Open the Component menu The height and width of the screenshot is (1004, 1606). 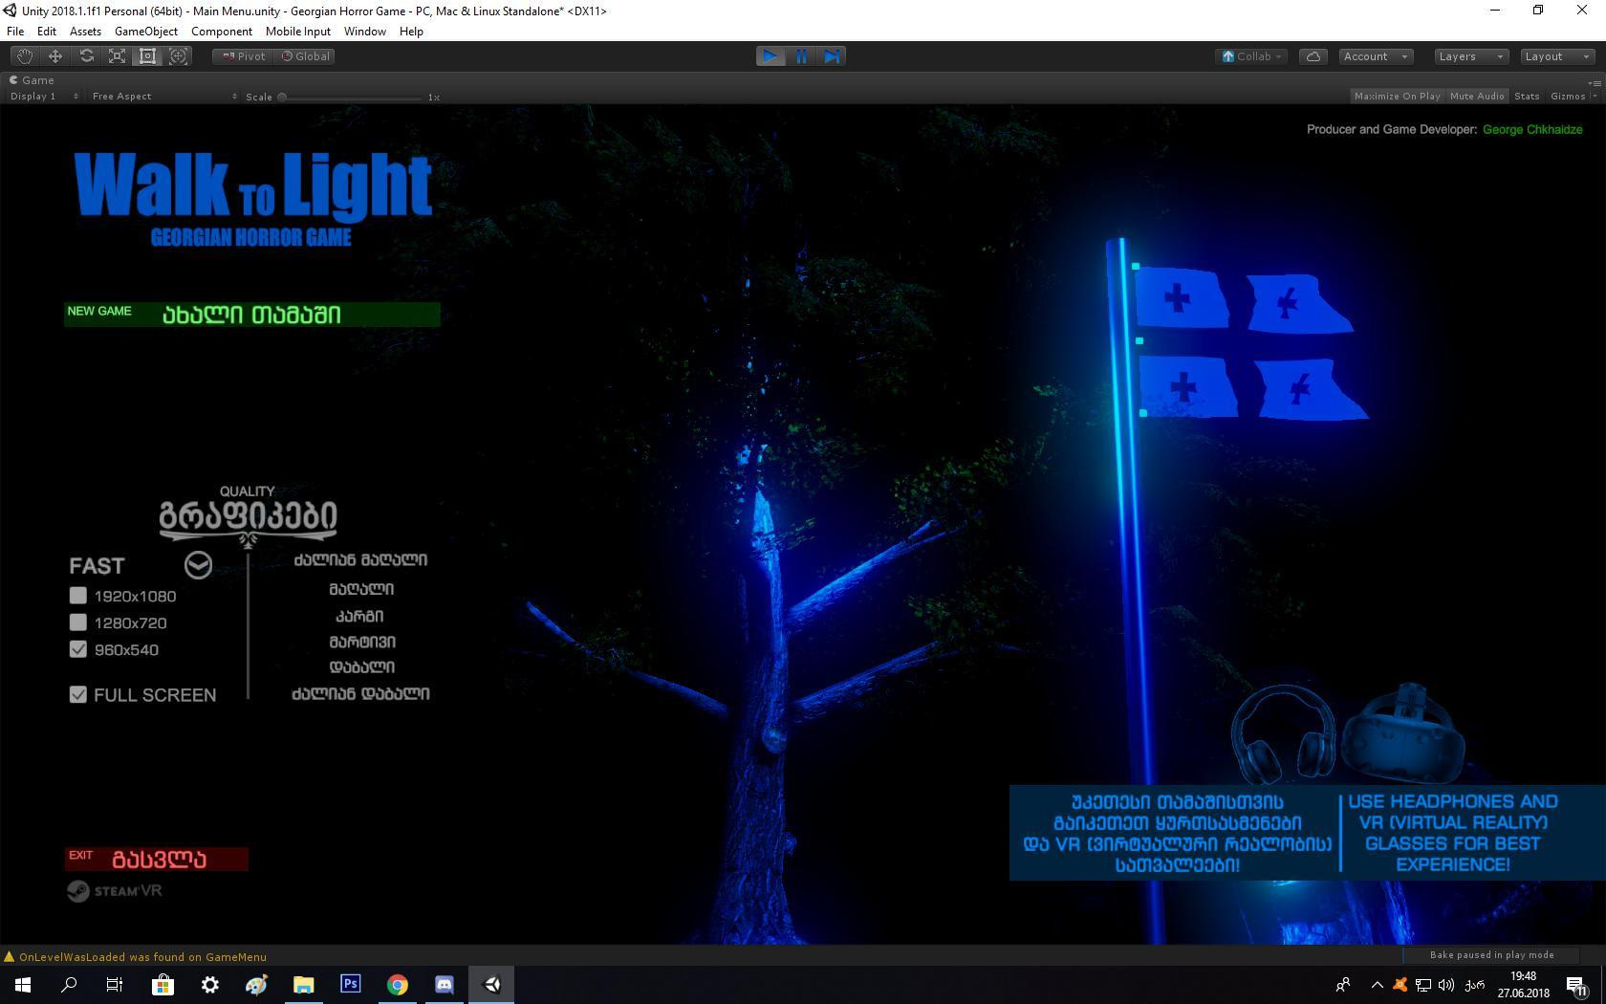[222, 32]
